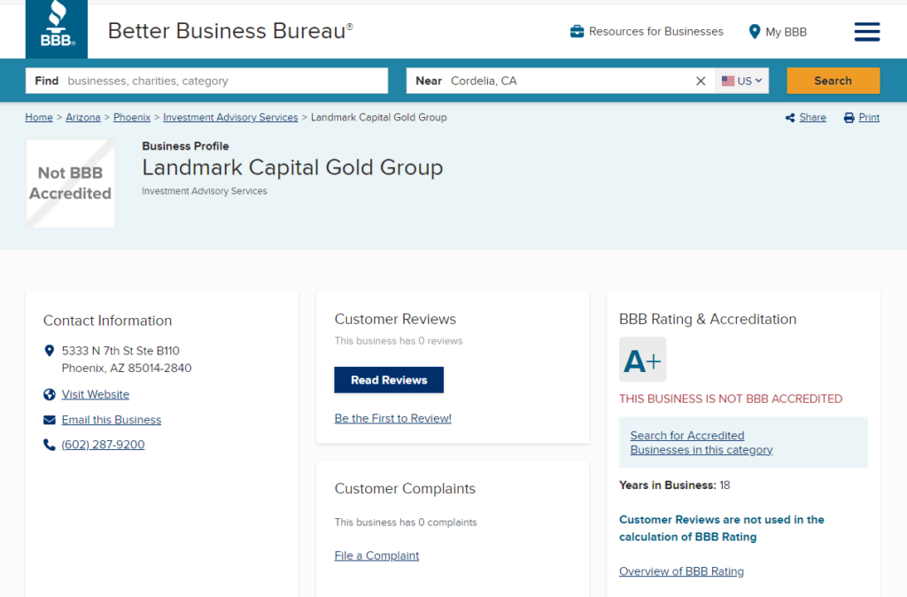
Task: Open the hamburger menu
Action: [867, 32]
